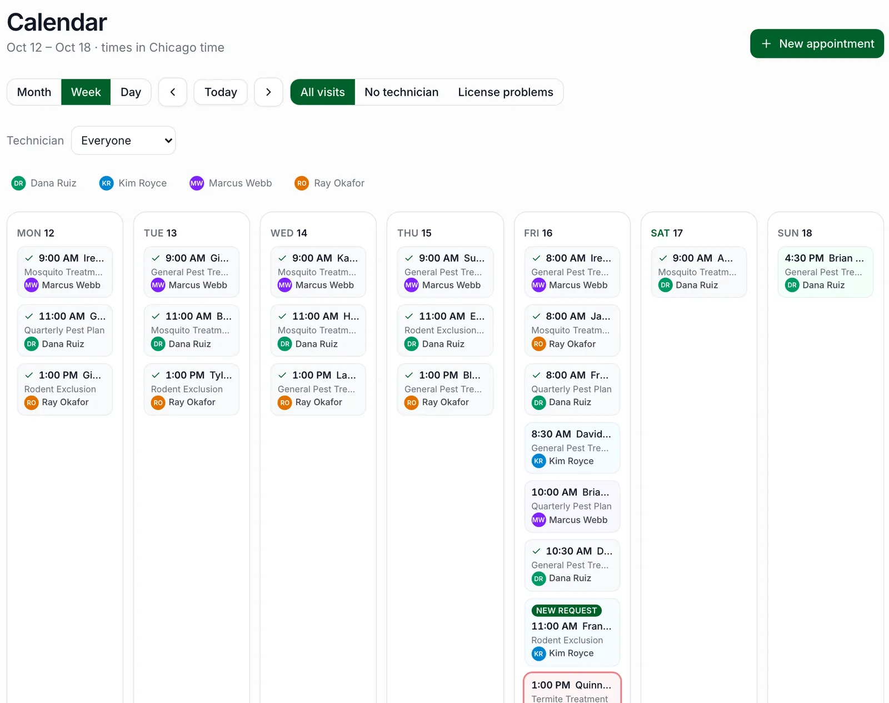Open the Technician Everyone dropdown
The height and width of the screenshot is (703, 889).
[123, 141]
